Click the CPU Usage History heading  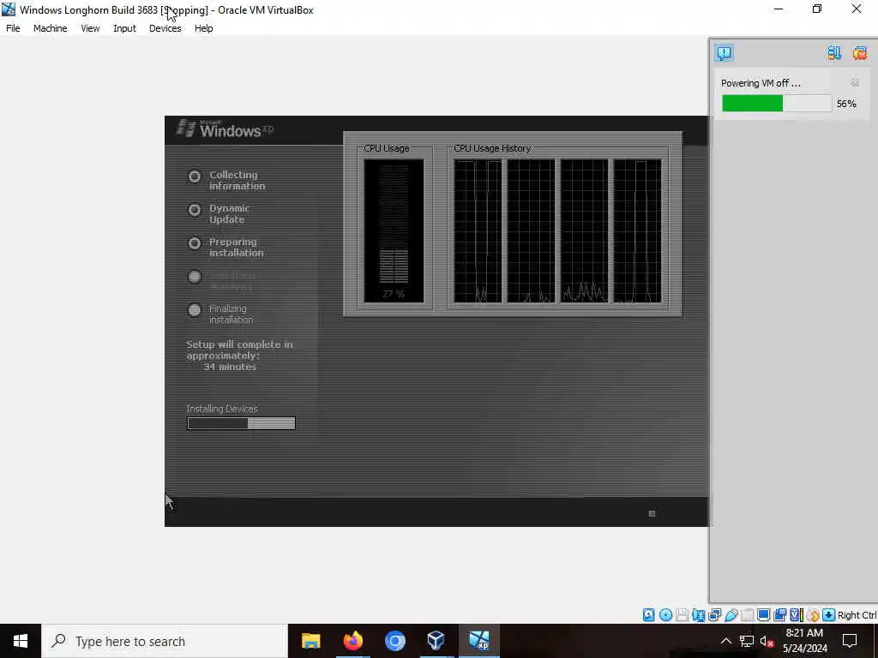492,148
